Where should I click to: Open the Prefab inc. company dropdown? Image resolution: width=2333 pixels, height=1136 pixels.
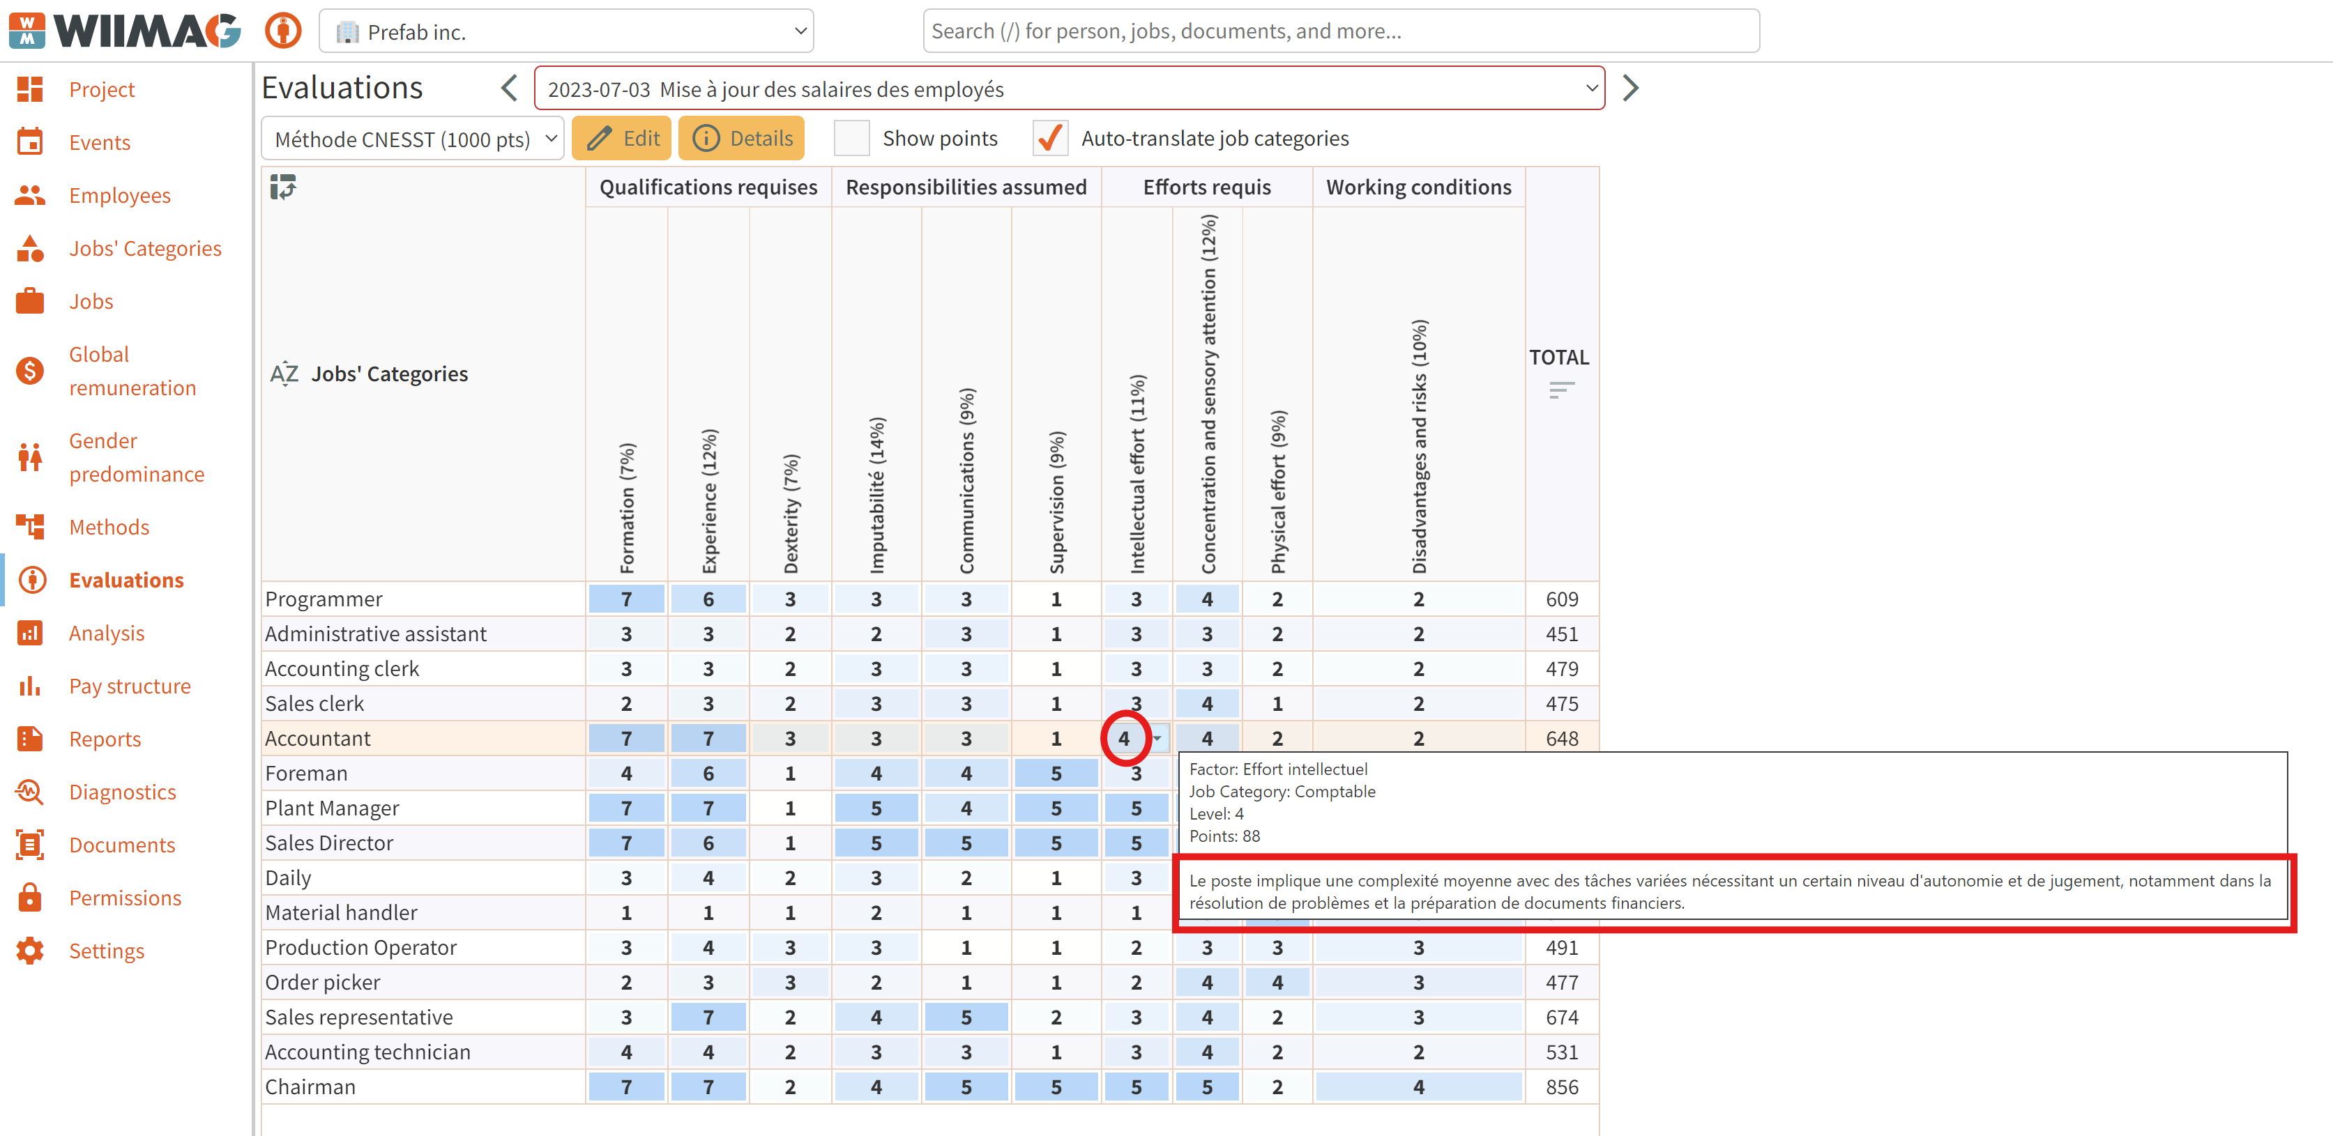(566, 31)
